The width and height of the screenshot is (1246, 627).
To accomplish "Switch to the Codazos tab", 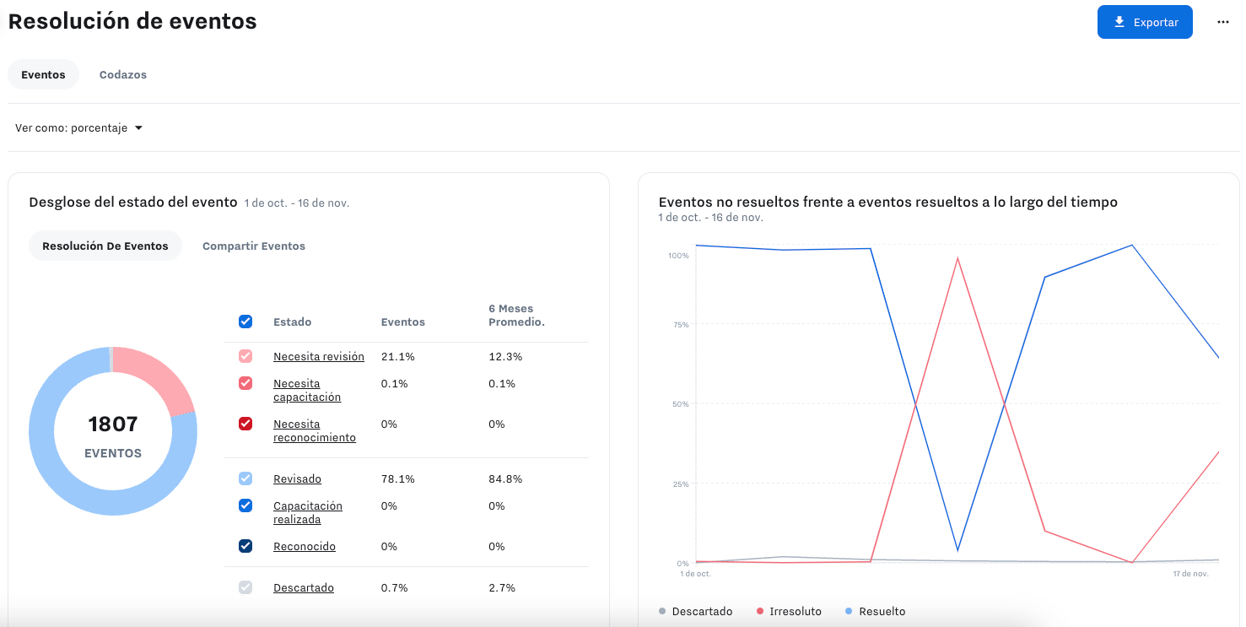I will pyautogui.click(x=123, y=74).
